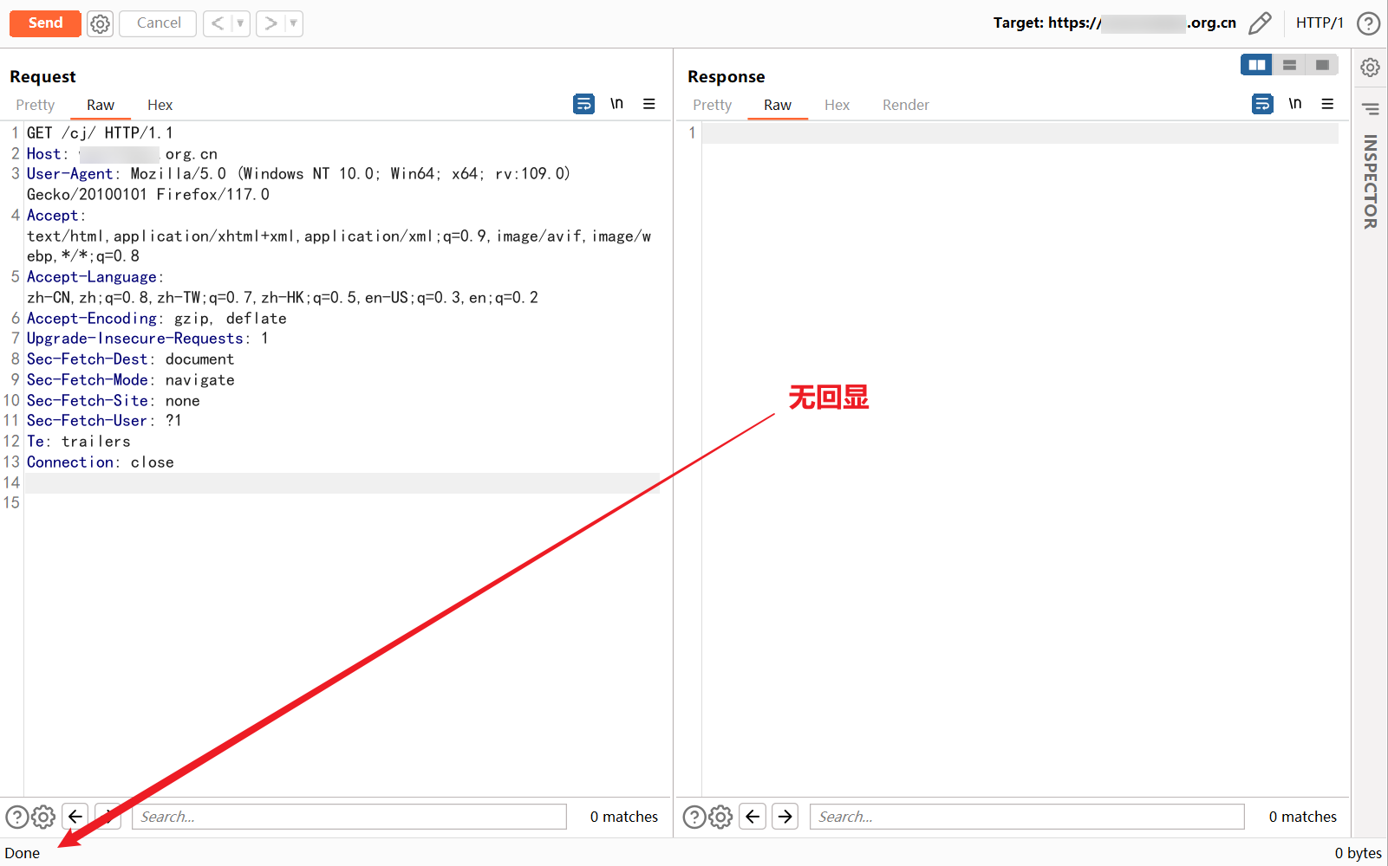Toggle word wrap in Request panel
The height and width of the screenshot is (866, 1388).
pyautogui.click(x=583, y=104)
